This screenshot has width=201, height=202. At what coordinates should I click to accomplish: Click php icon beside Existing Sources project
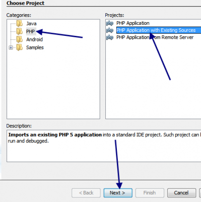tap(110, 30)
